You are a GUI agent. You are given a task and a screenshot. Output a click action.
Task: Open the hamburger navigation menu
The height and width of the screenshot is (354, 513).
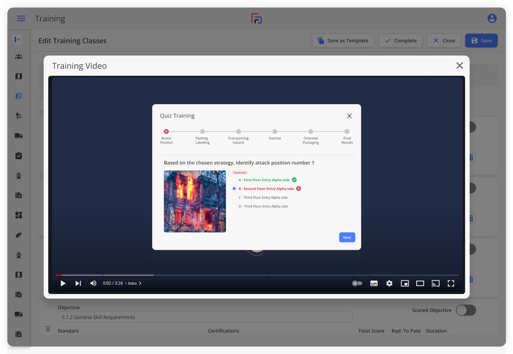click(21, 19)
